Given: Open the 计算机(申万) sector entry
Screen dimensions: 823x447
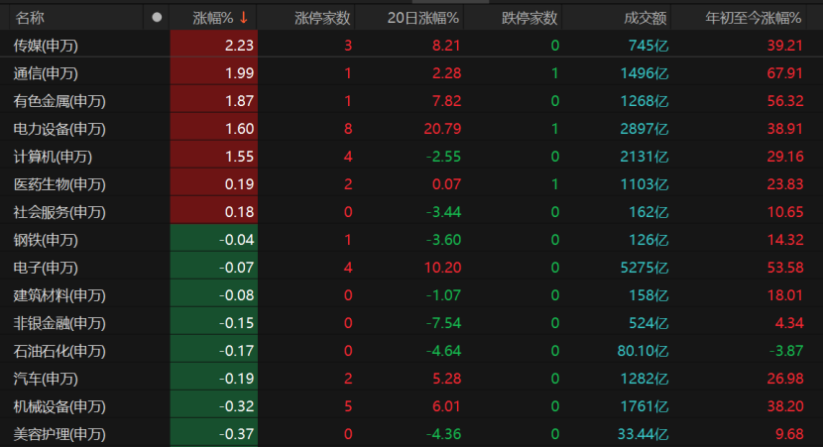Looking at the screenshot, I should click(411, 157).
